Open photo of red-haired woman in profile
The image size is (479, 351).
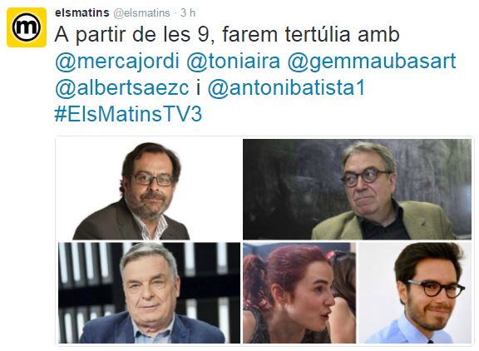pos(299,293)
